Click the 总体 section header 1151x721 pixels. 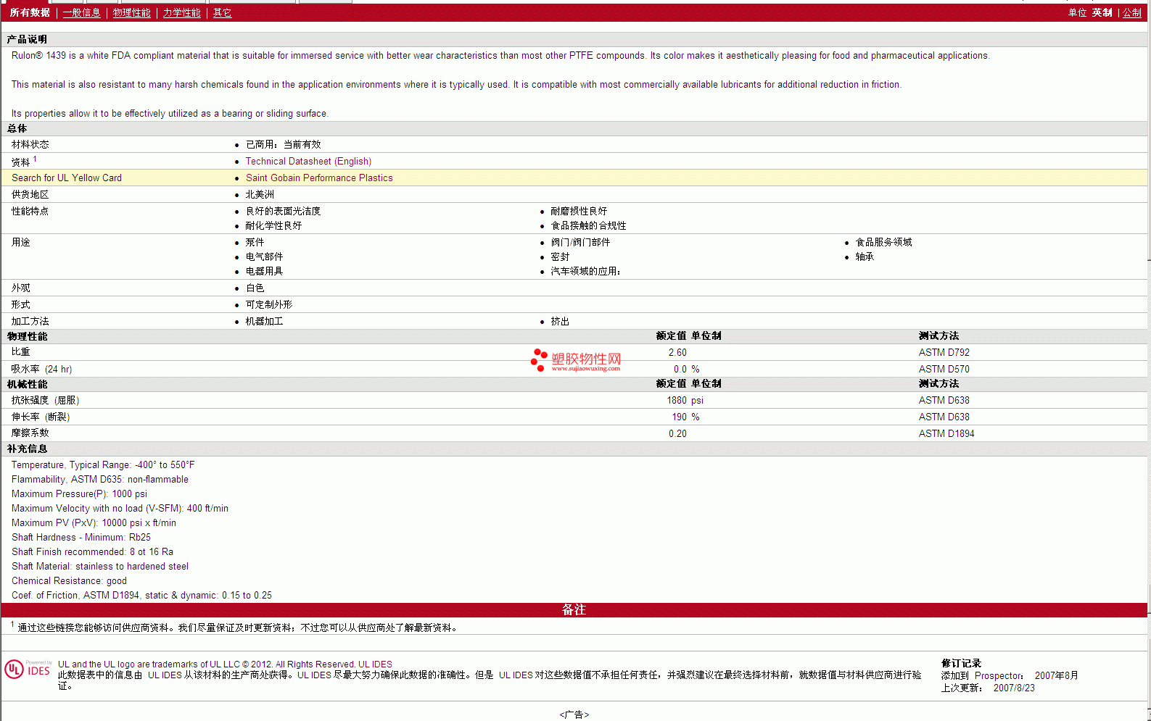(17, 128)
